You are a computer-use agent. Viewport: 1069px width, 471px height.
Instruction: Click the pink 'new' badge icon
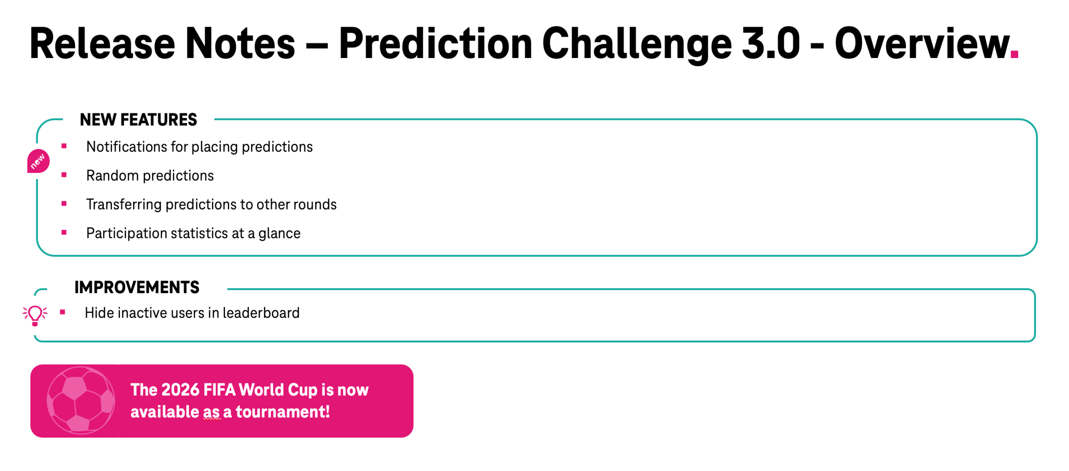tap(38, 161)
